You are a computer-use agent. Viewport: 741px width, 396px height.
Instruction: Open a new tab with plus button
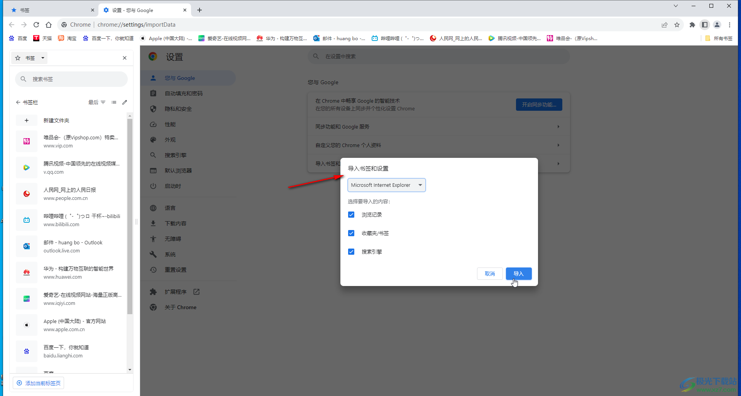point(200,10)
